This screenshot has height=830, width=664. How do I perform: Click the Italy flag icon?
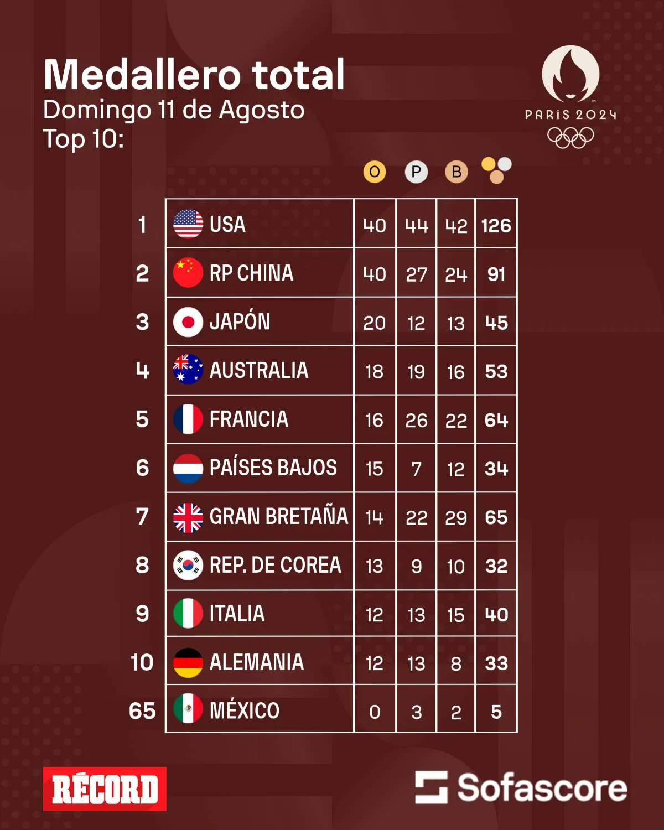pyautogui.click(x=188, y=614)
